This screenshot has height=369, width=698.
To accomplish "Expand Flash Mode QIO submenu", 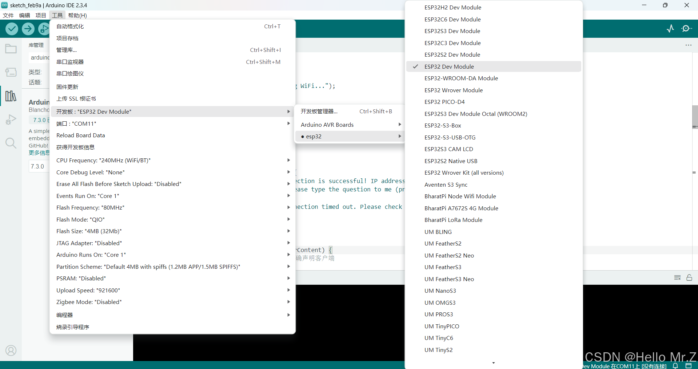I will pos(172,219).
